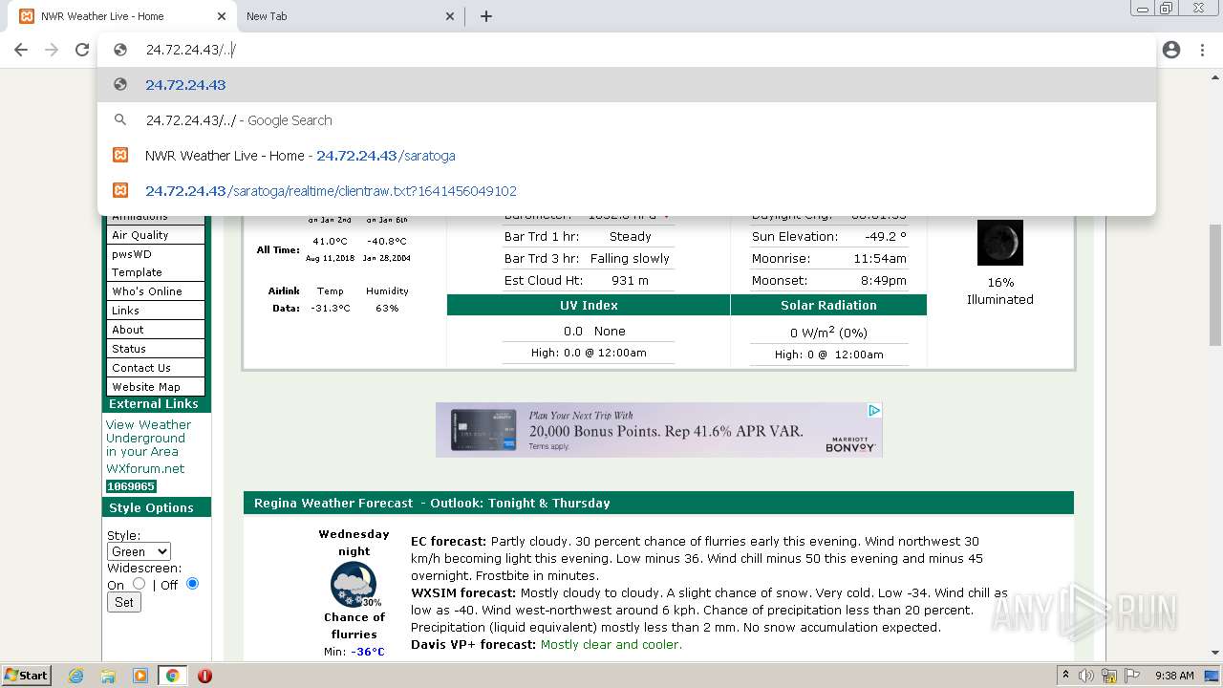Select the Widescreen Off radio button
This screenshot has height=688, width=1223.
(192, 584)
